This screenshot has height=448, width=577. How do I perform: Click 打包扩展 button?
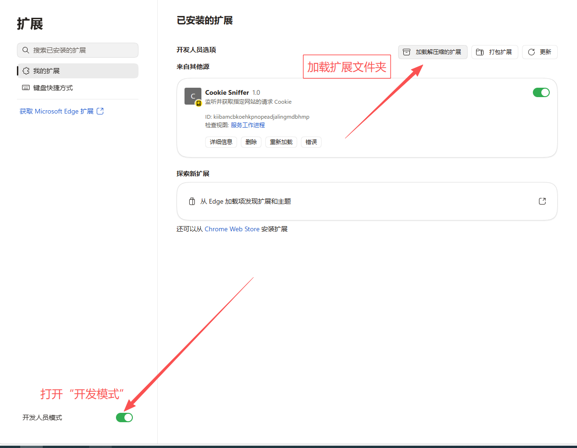point(495,52)
